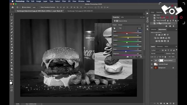This screenshot has height=105, width=187.
Task: Enable Show Transform Controls checkbox
Action: click(40, 7)
